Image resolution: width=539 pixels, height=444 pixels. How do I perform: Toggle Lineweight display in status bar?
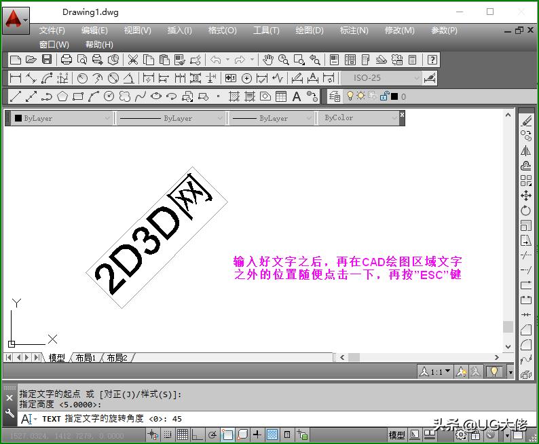(x=257, y=435)
